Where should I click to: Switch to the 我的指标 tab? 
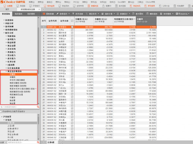(19, 14)
